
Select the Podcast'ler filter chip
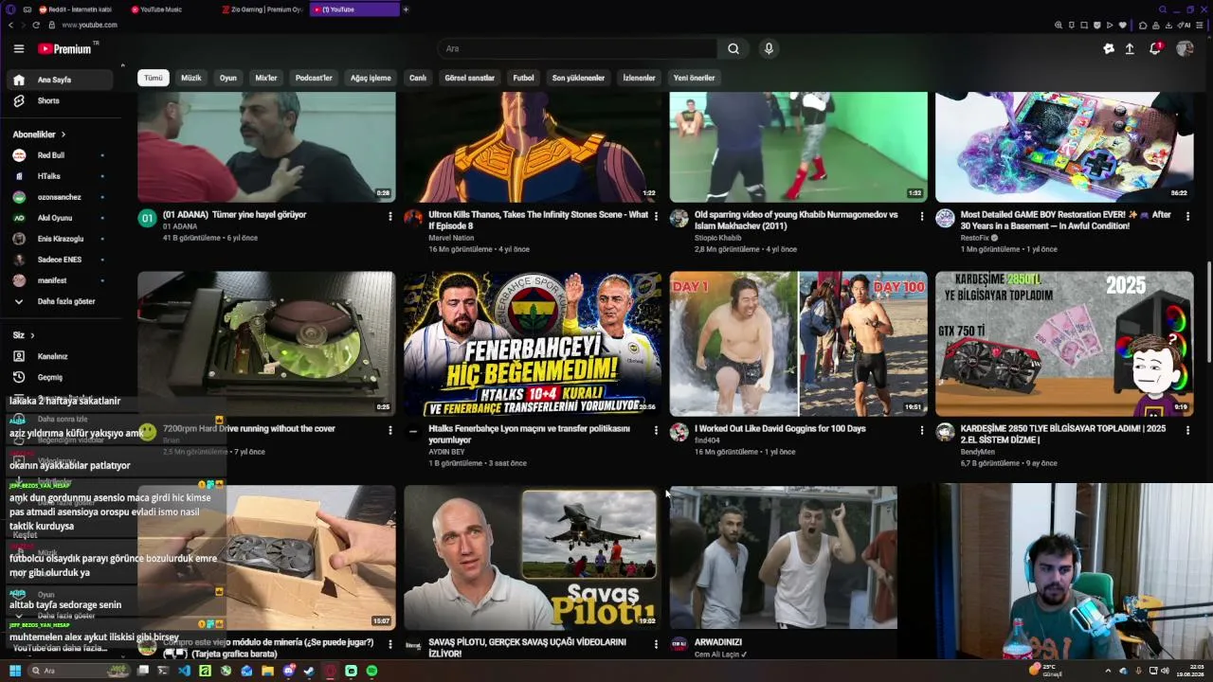(314, 78)
